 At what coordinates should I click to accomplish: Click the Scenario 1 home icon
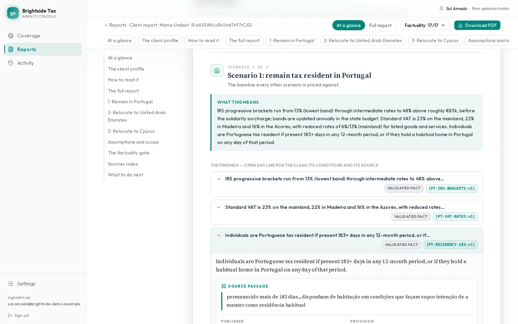(x=217, y=71)
